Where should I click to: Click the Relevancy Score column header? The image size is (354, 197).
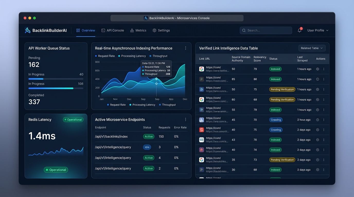pyautogui.click(x=260, y=59)
